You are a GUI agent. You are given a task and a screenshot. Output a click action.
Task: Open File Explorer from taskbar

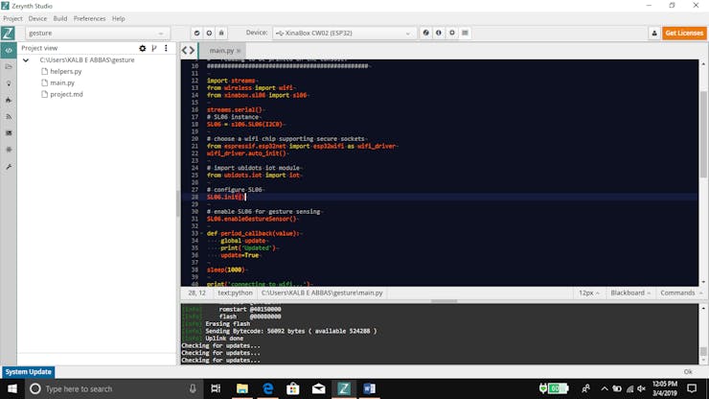tap(242, 388)
